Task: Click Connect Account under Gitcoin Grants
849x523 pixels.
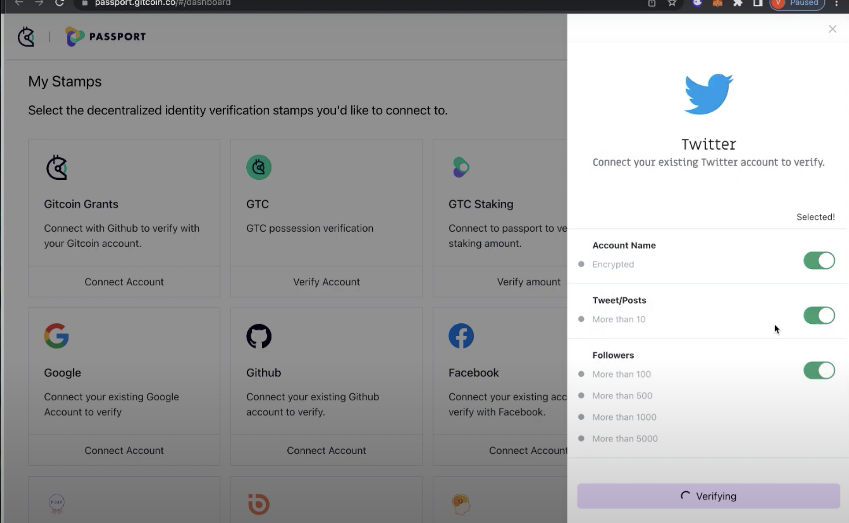Action: point(124,282)
